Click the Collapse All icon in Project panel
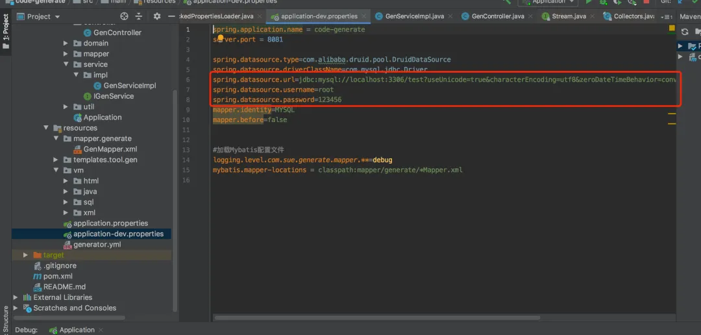 [x=139, y=16]
